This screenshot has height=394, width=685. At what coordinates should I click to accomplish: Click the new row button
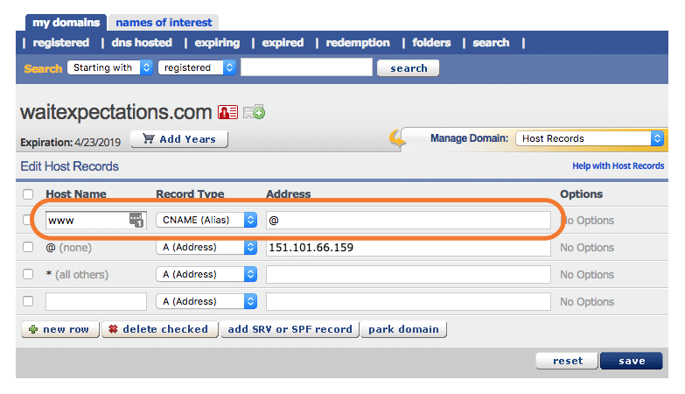click(59, 329)
